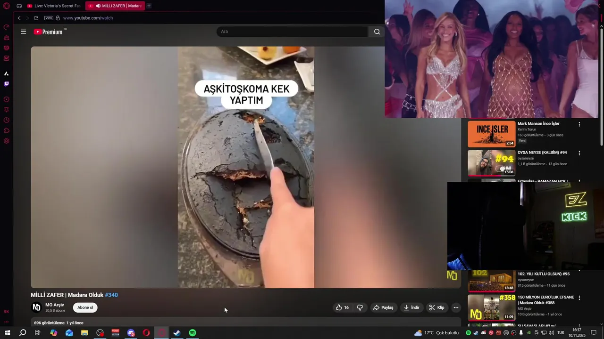Expand the YouTube hamburger guide menu
Viewport: 604px width, 339px height.
point(23,32)
